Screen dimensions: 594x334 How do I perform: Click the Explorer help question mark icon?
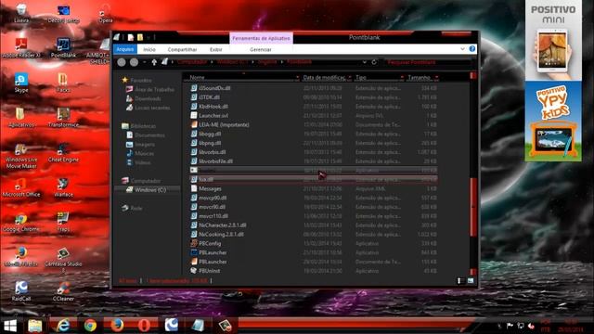tap(472, 49)
